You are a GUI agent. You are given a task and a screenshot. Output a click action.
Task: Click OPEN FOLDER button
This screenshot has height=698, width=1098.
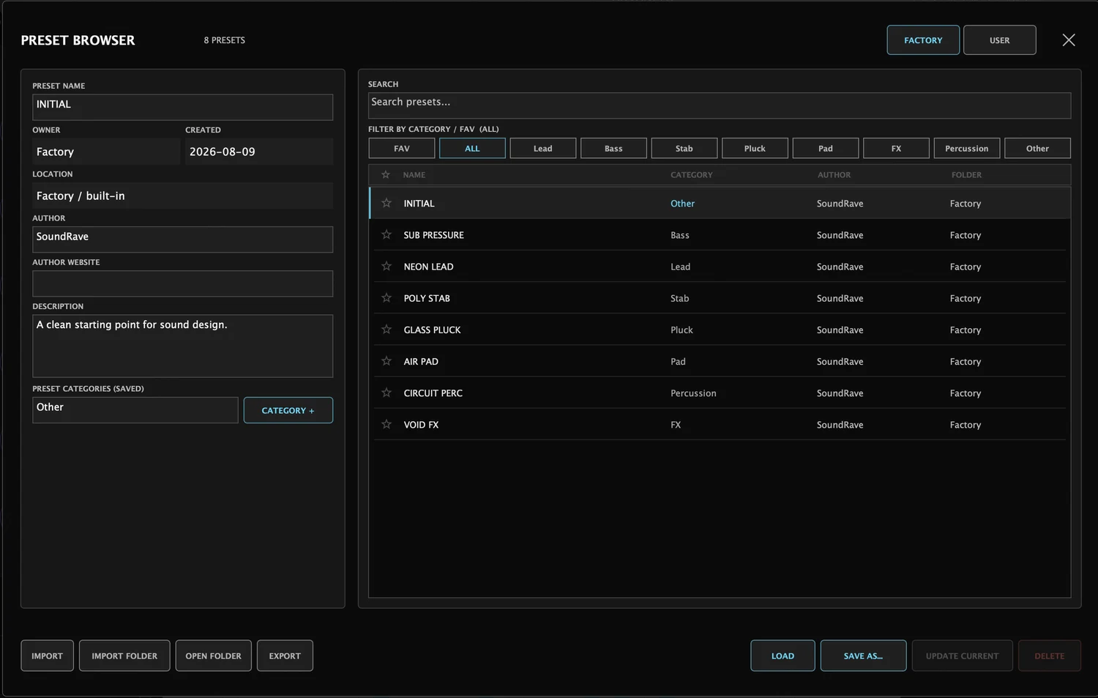213,656
